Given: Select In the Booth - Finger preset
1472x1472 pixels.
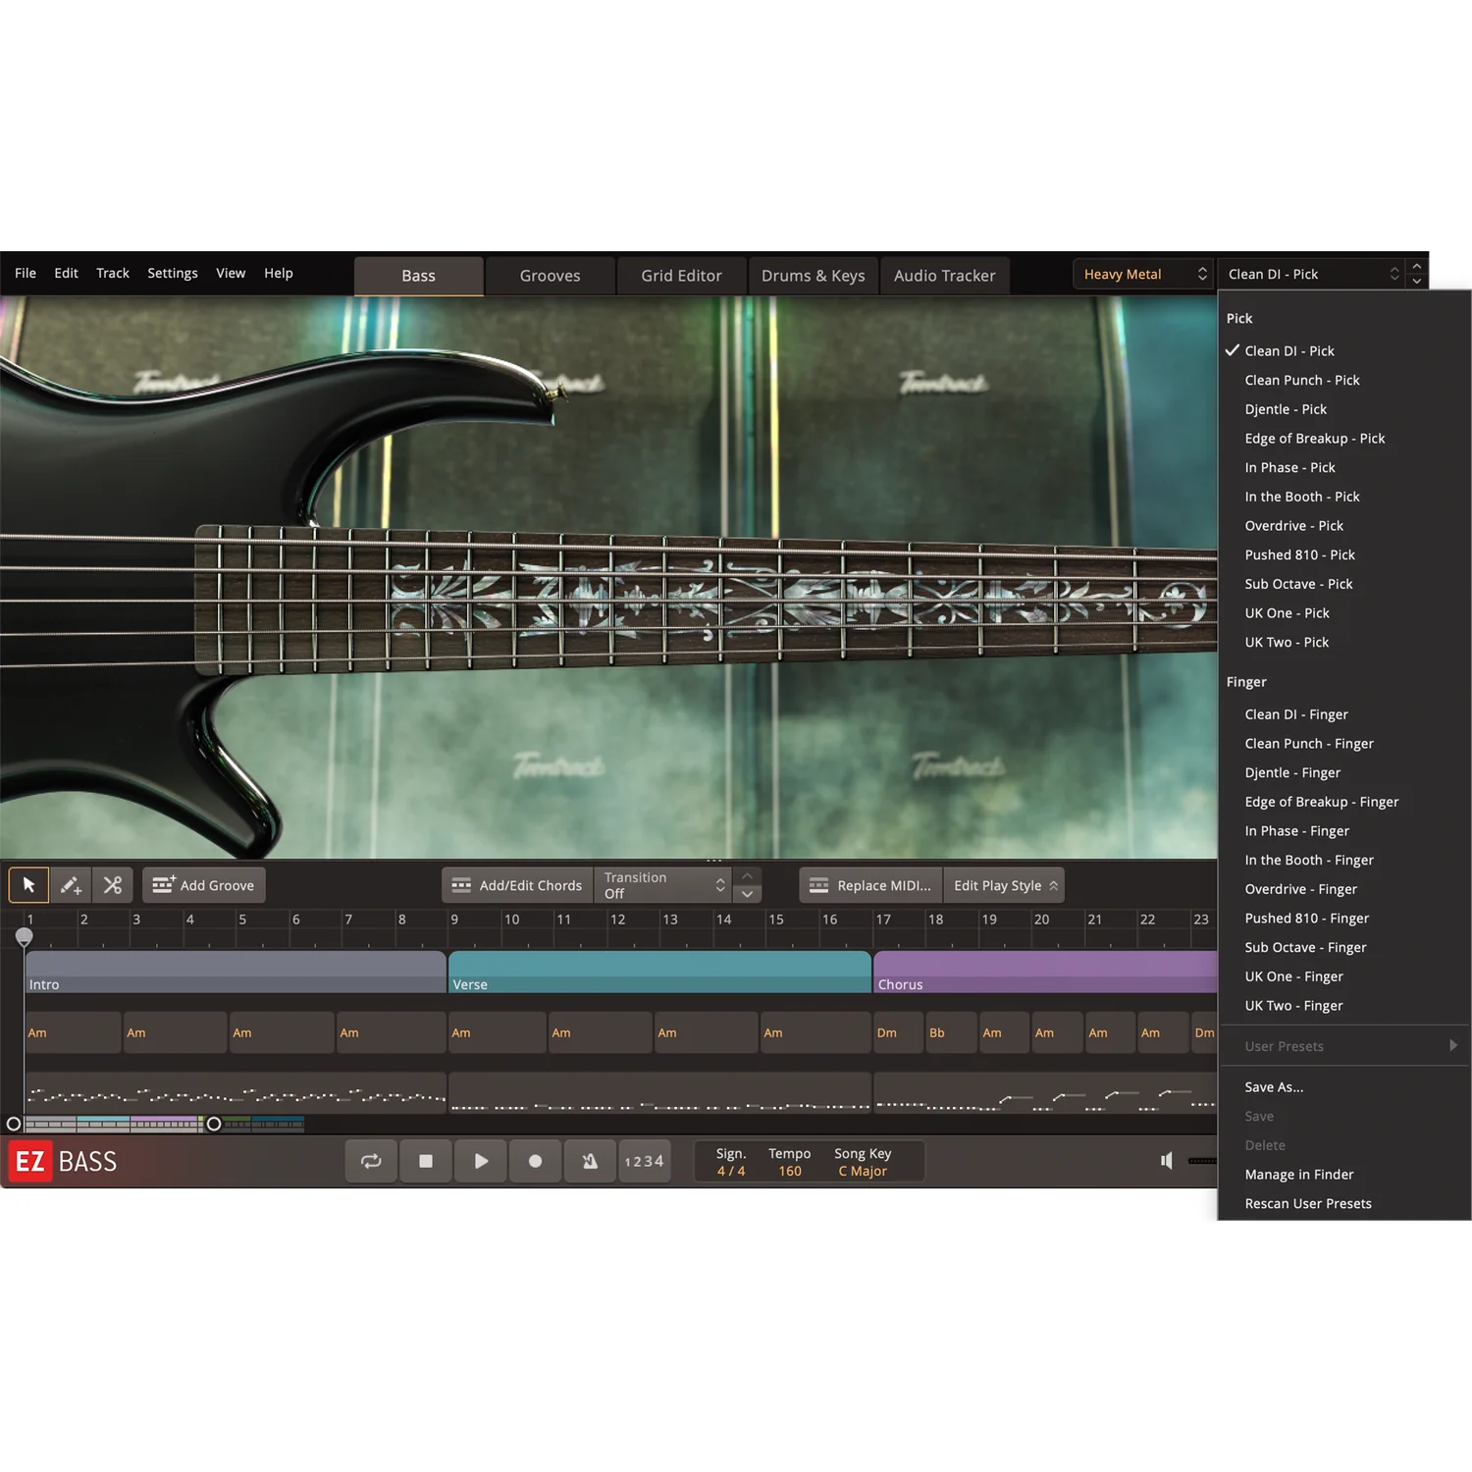Looking at the screenshot, I should (1344, 860).
